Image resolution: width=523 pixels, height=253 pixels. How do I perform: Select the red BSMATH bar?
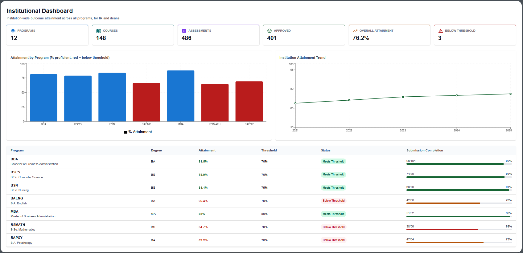(215, 103)
